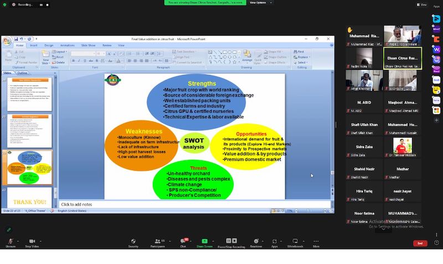Expand video options arrow beside Stop Video

click(43, 241)
